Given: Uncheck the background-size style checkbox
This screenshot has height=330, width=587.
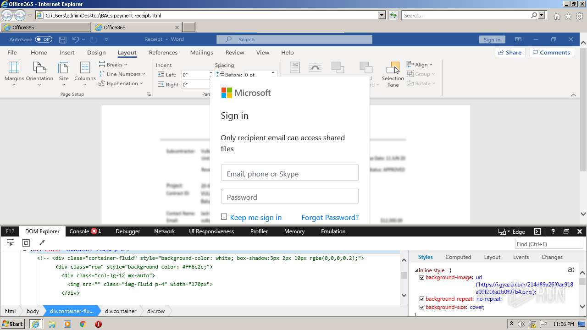Looking at the screenshot, I should [x=422, y=307].
